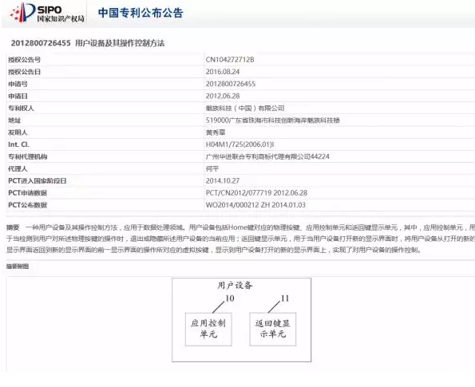Click the SIPO logo icon
Viewport: 475px width, 387px height.
(46, 13)
